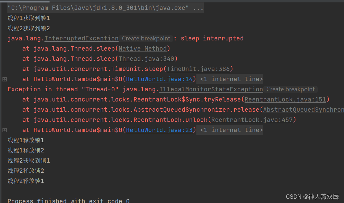Click the "Process finished with exit code 0" line
Screen dimensions: 344x203
[x=69, y=201]
